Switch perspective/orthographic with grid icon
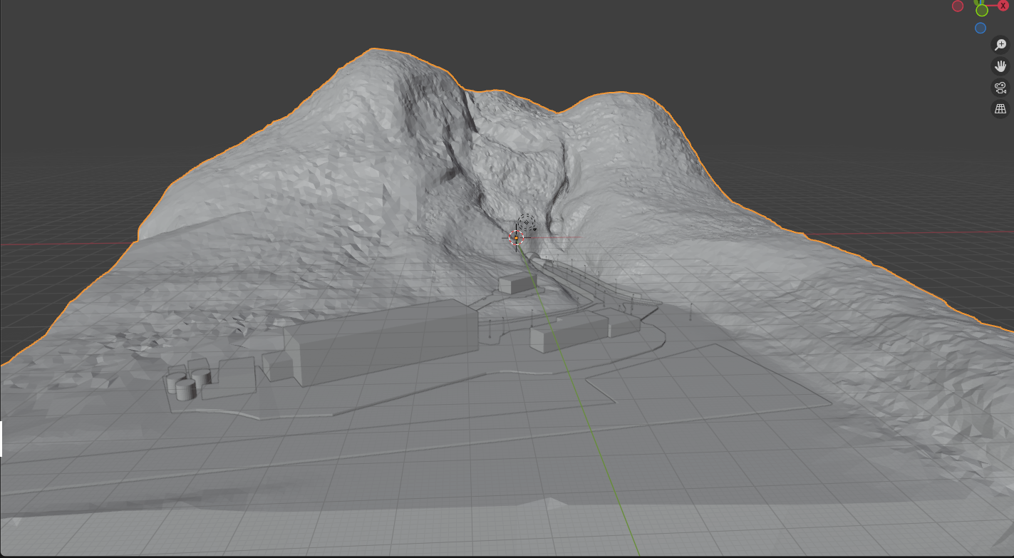 click(x=1000, y=109)
